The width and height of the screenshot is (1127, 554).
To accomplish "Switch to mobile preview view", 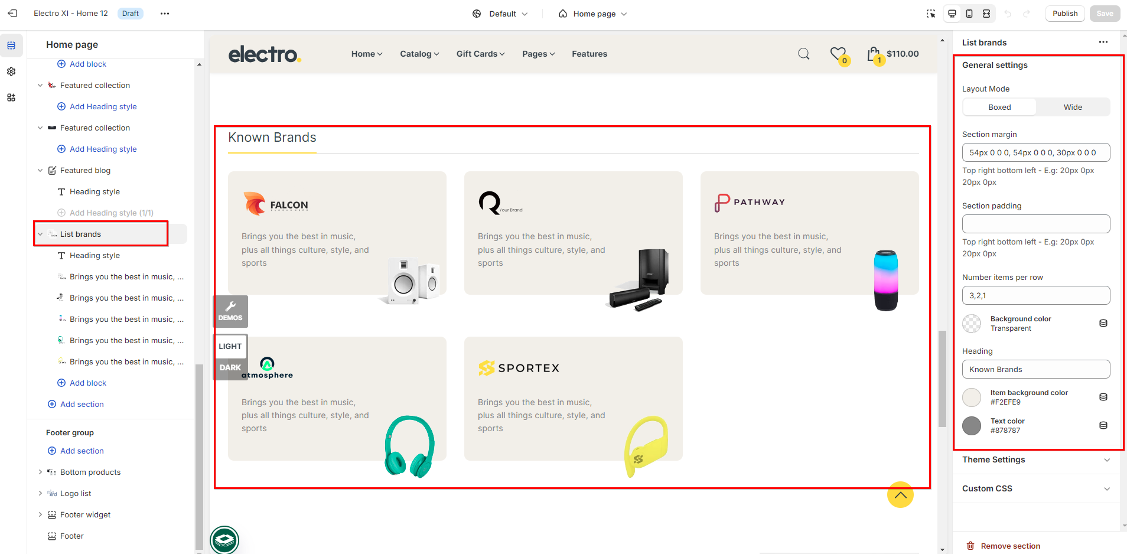I will (x=969, y=14).
